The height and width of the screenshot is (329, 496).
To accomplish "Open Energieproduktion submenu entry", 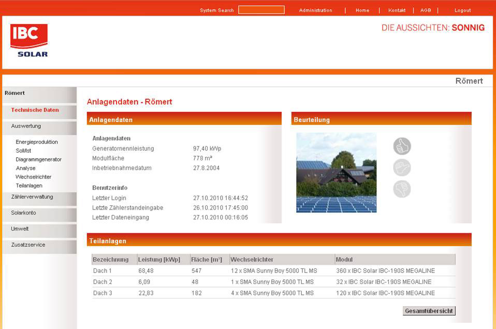I will [37, 142].
